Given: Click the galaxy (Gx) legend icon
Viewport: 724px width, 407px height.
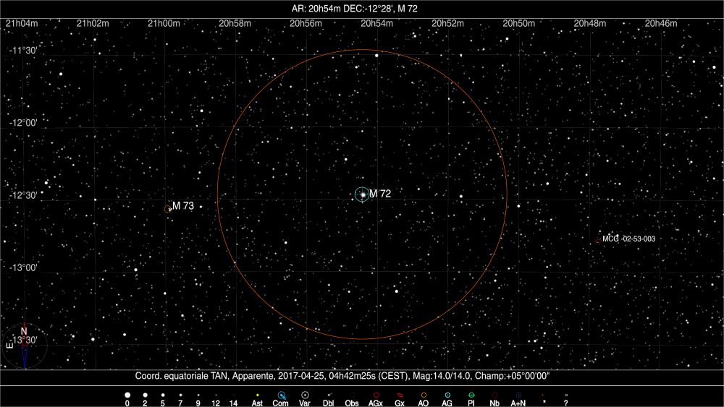Looking at the screenshot, I should pyautogui.click(x=400, y=395).
